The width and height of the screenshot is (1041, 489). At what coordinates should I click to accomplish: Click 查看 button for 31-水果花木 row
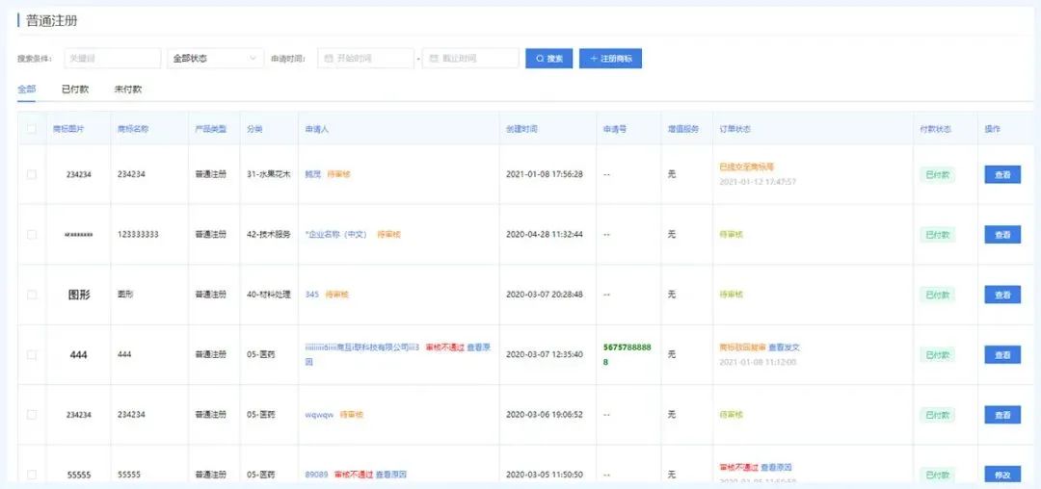(x=1001, y=175)
